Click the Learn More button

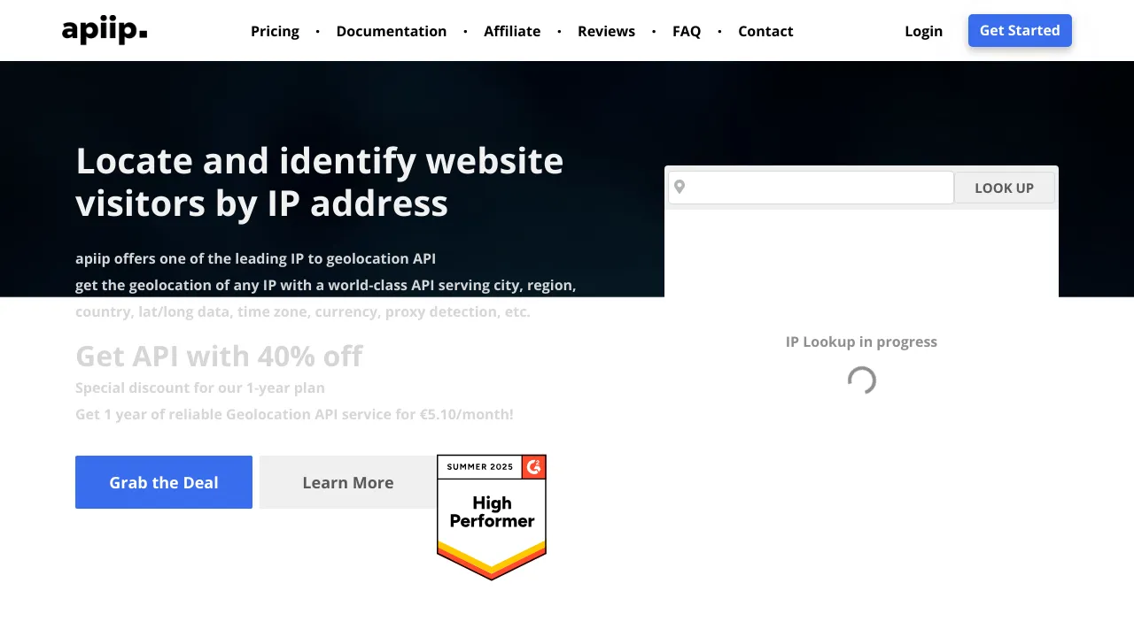click(x=348, y=482)
